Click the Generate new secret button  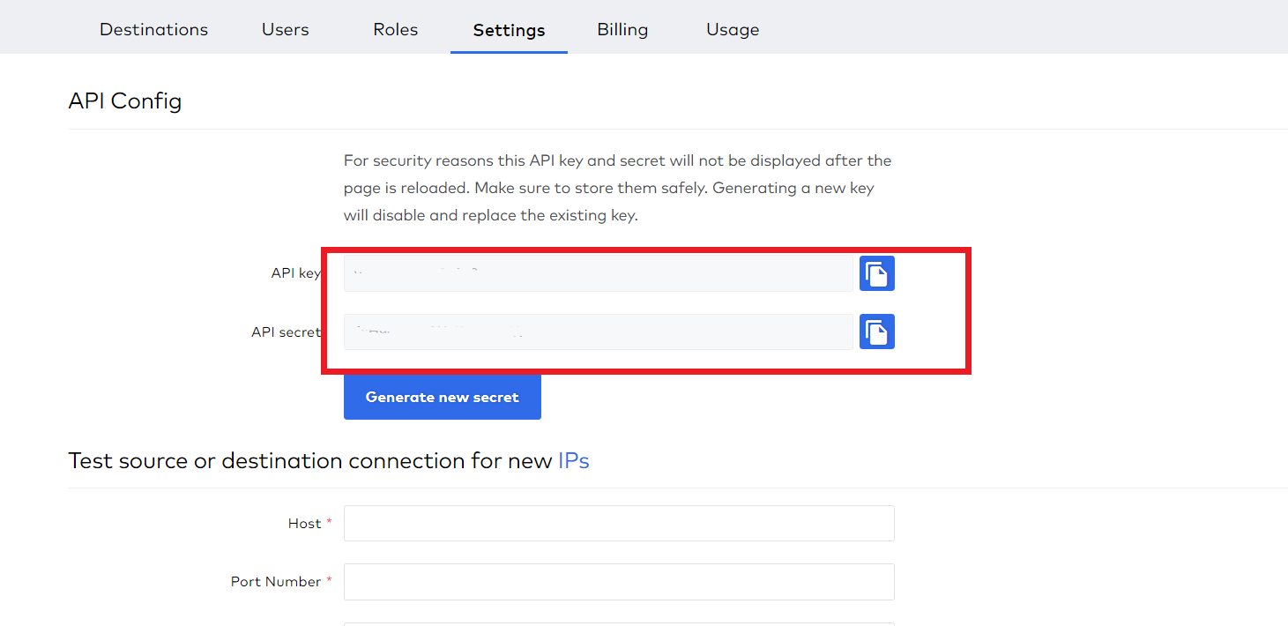[442, 397]
